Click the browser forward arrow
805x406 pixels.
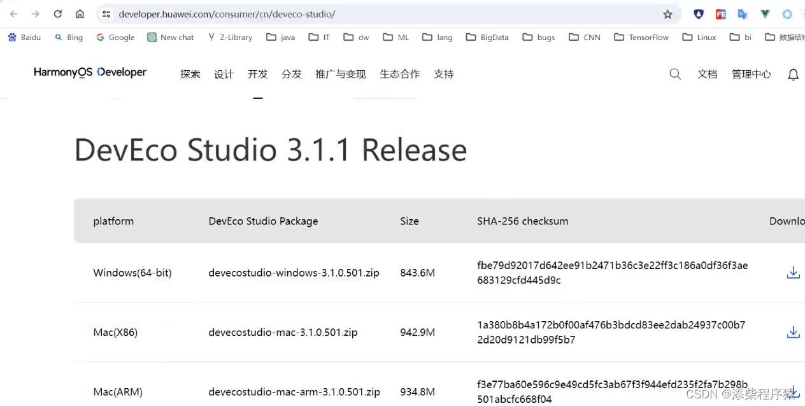coord(36,14)
